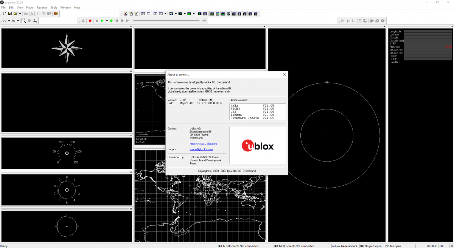Click the player position slider track
Image resolution: width=454 pixels, height=248 pixels.
click(166, 20)
